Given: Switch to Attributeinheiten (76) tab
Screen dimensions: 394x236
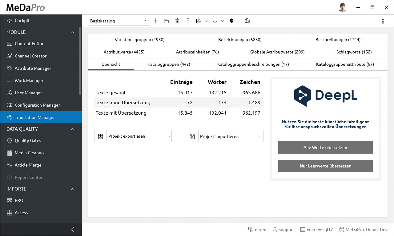Looking at the screenshot, I should point(197,52).
